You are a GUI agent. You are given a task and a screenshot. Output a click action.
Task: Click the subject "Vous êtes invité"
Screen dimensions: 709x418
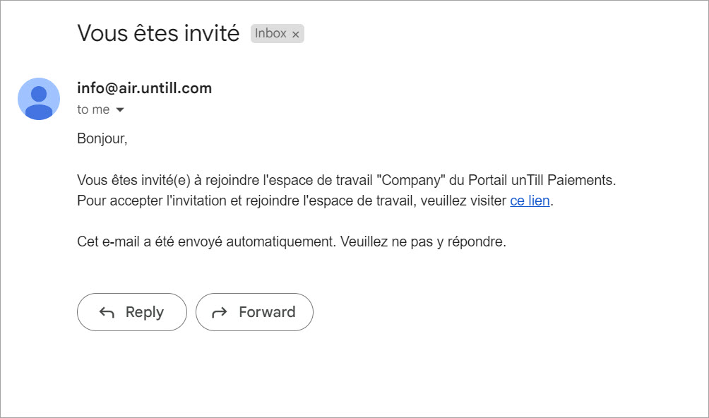tap(158, 32)
